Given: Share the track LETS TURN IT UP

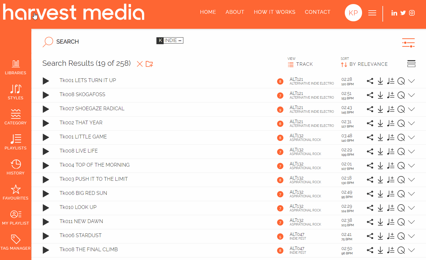Looking at the screenshot, I should click(x=370, y=81).
